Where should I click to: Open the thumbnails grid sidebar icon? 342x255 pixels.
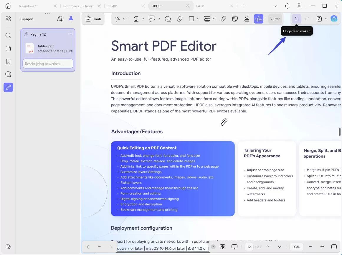point(8,19)
